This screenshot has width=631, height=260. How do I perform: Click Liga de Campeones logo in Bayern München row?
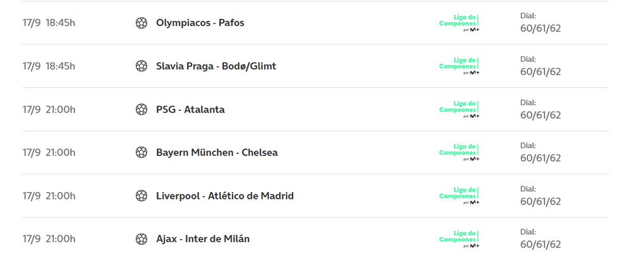tap(460, 152)
